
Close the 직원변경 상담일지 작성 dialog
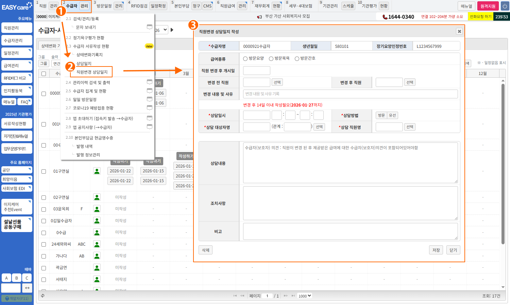[x=459, y=31]
